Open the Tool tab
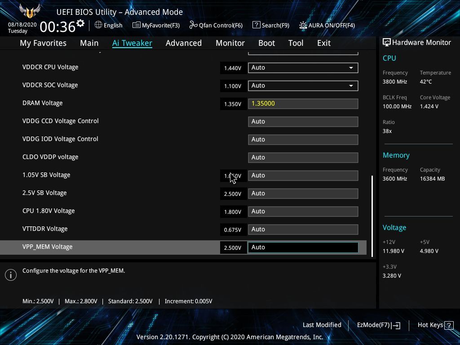This screenshot has height=345, width=460. pos(296,43)
